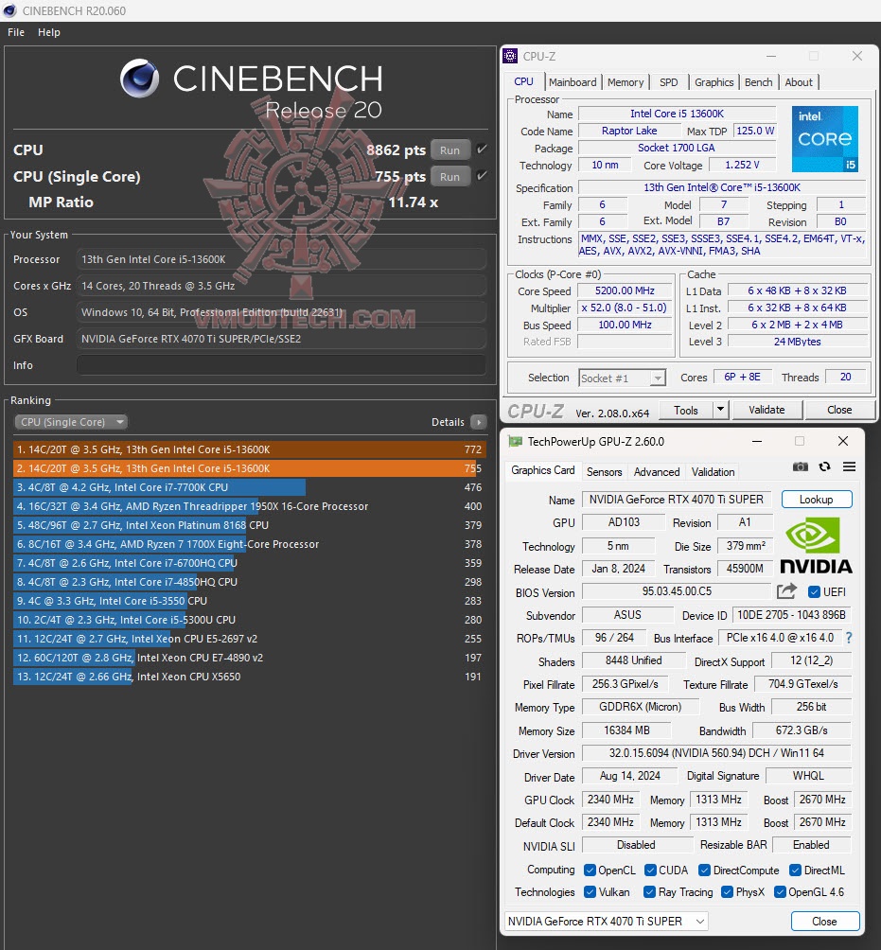Switch to the Mainboard tab in CPU-Z
881x950 pixels.
[x=573, y=82]
